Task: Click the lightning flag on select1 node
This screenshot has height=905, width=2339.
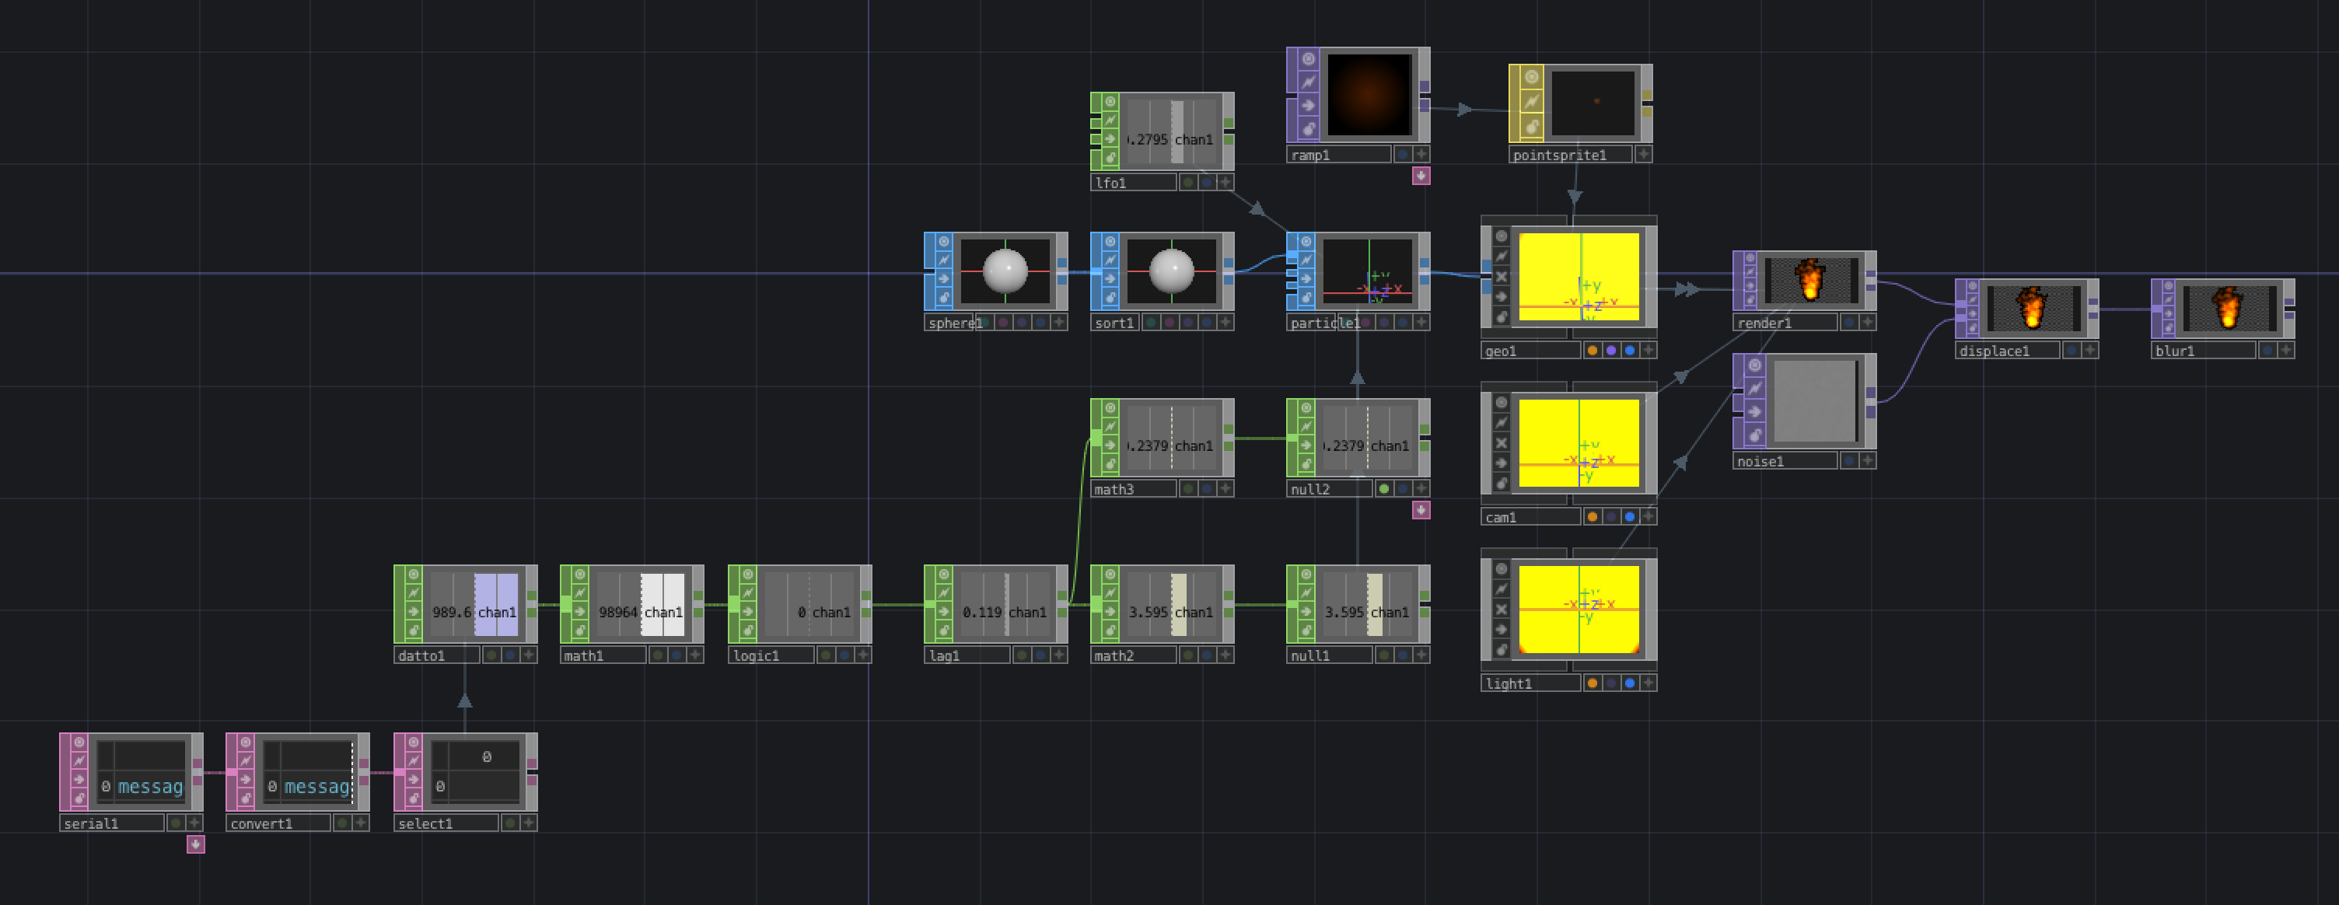Action: point(413,760)
